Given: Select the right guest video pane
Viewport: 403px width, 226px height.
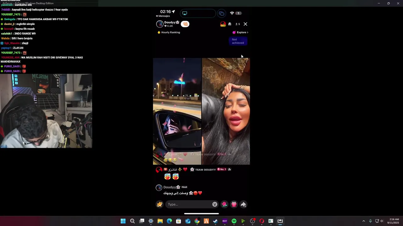Looking at the screenshot, I should click(226, 111).
